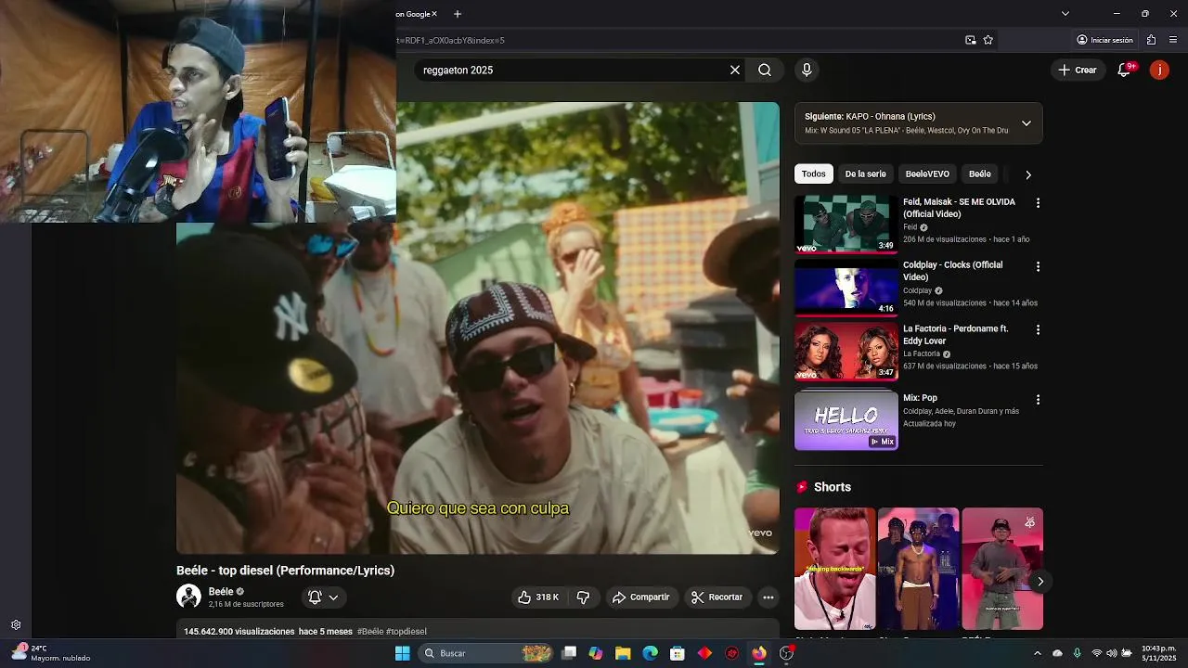
Task: Click the Crear button
Action: (x=1078, y=70)
